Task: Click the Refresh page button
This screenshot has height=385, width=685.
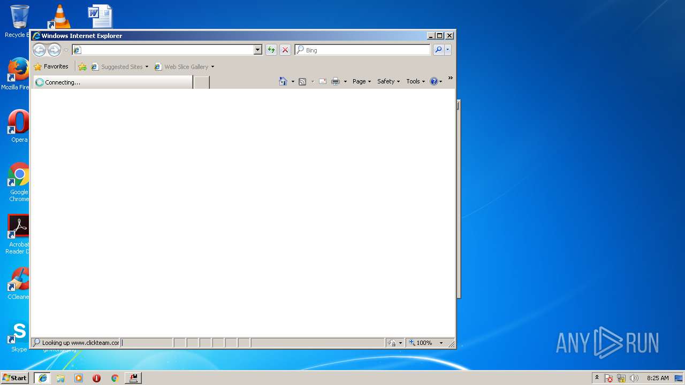Action: [x=271, y=50]
